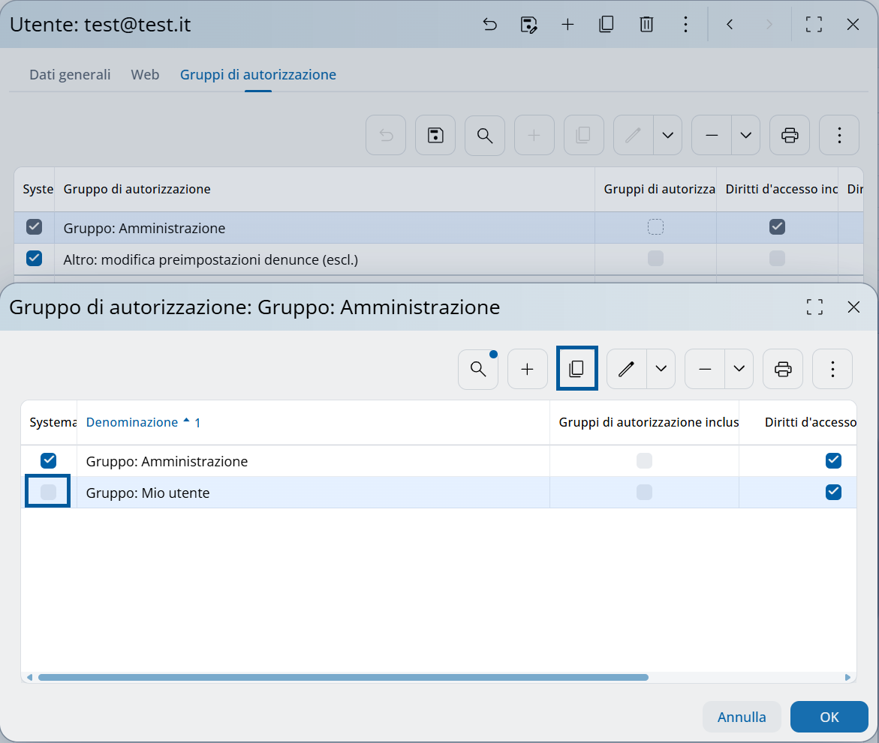Click the Annulla button to cancel
Viewport: 879px width, 743px height.
pyautogui.click(x=742, y=717)
